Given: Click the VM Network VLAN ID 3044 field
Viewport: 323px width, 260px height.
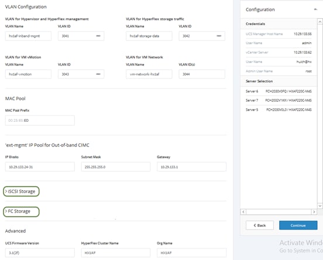Looking at the screenshot, I should 202,74.
